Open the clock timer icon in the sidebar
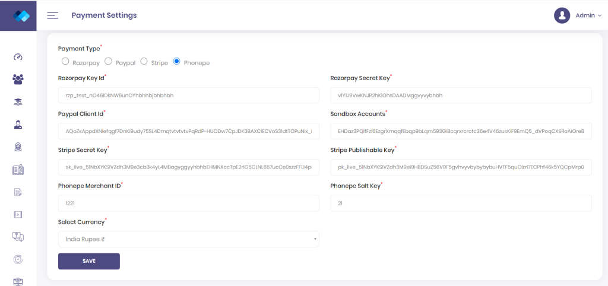The width and height of the screenshot is (608, 286). pos(18,259)
